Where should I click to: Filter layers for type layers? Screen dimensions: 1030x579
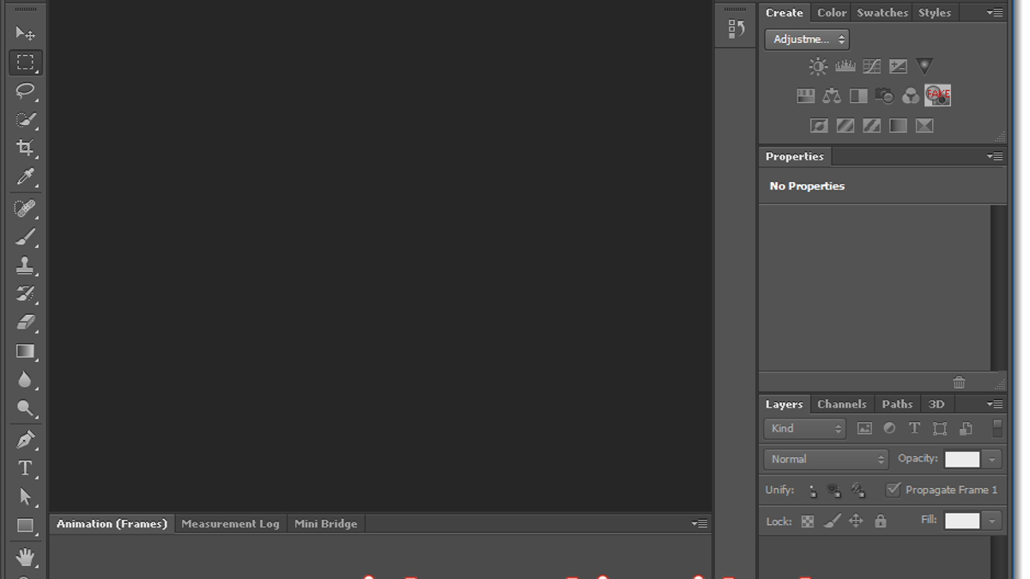[x=914, y=428]
